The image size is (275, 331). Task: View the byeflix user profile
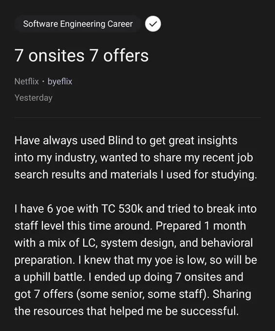click(x=60, y=81)
